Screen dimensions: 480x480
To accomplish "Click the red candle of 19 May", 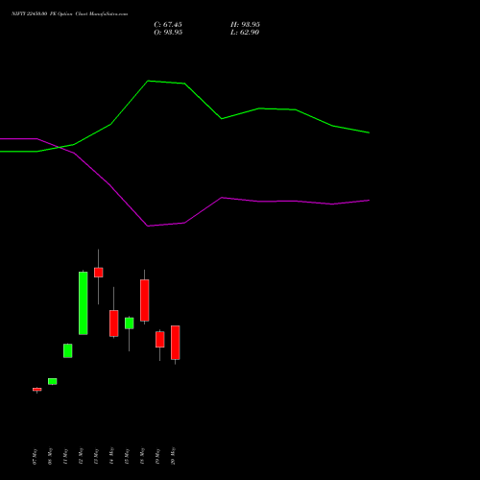I will [x=160, y=339].
